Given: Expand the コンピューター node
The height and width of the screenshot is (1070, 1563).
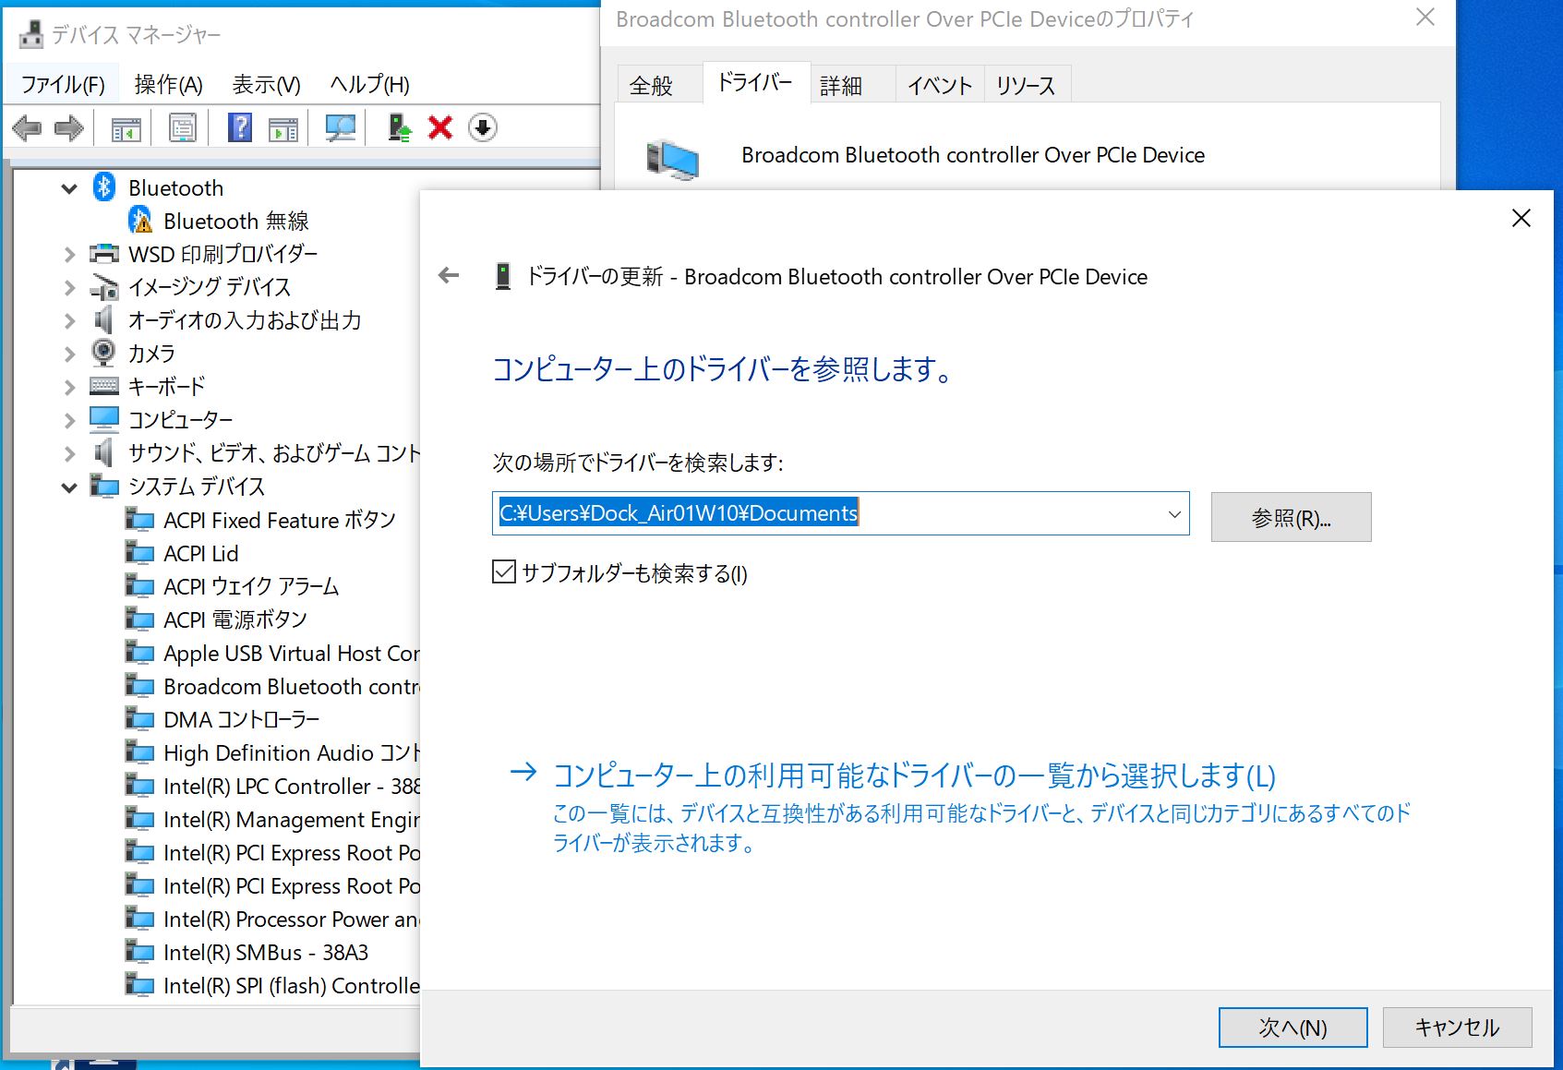Looking at the screenshot, I should [x=69, y=420].
